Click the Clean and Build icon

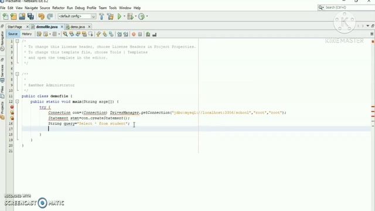pos(110,16)
